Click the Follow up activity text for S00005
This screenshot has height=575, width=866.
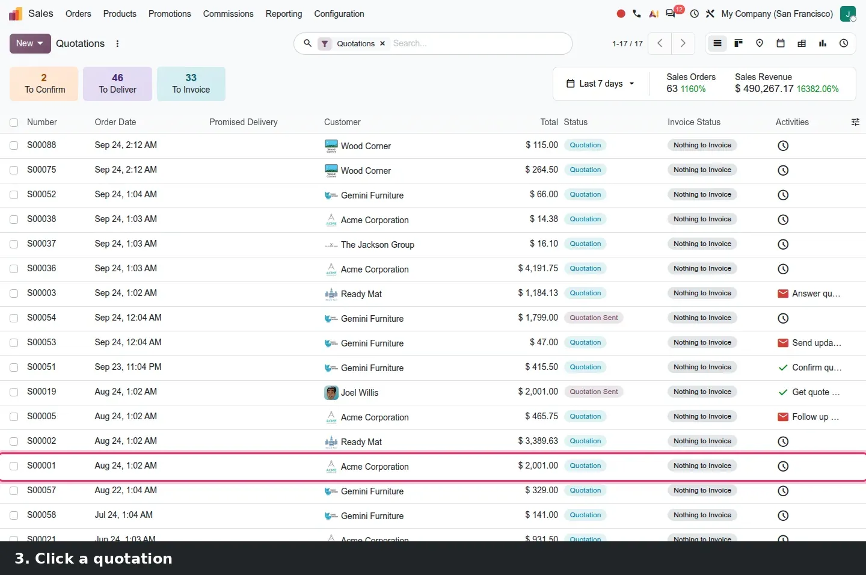pyautogui.click(x=815, y=417)
